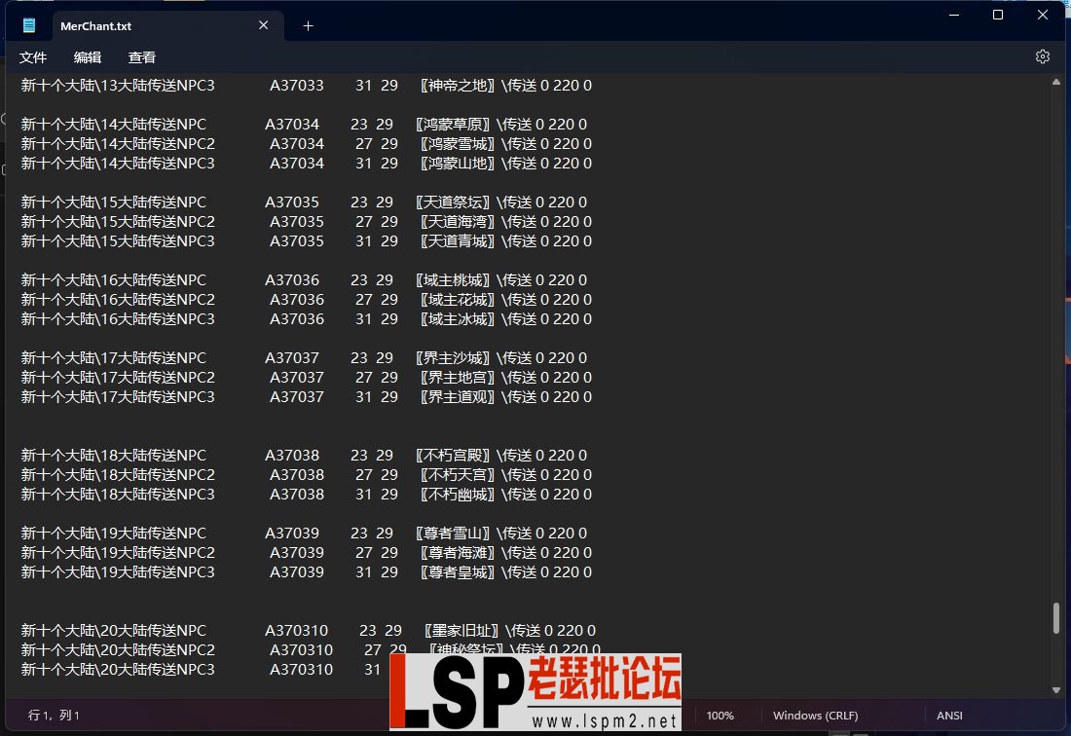Minimize the Notepad window

[x=954, y=15]
